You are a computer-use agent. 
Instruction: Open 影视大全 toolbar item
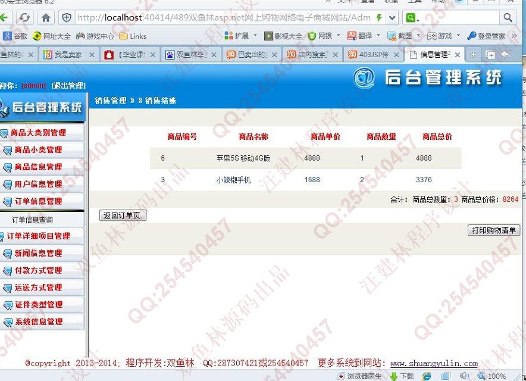tap(283, 36)
